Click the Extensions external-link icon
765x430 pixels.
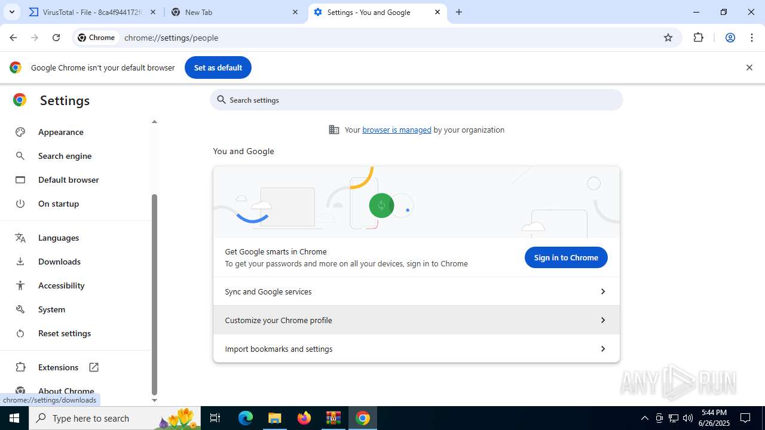(x=94, y=367)
